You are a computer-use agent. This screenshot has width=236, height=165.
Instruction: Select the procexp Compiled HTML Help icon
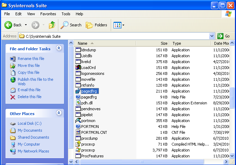(78, 144)
